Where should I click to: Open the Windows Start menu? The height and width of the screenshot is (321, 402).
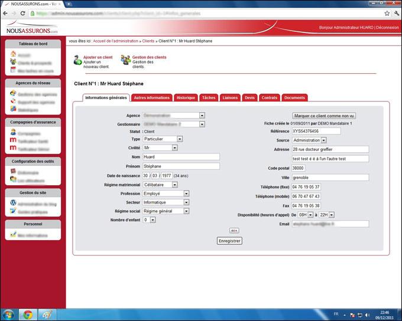[x=8, y=313]
